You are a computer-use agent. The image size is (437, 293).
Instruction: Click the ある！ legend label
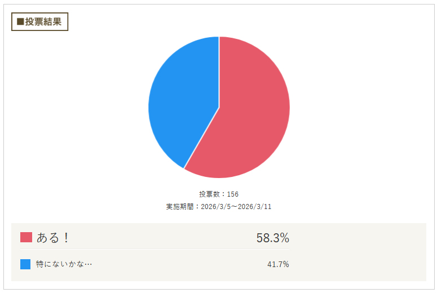52,238
